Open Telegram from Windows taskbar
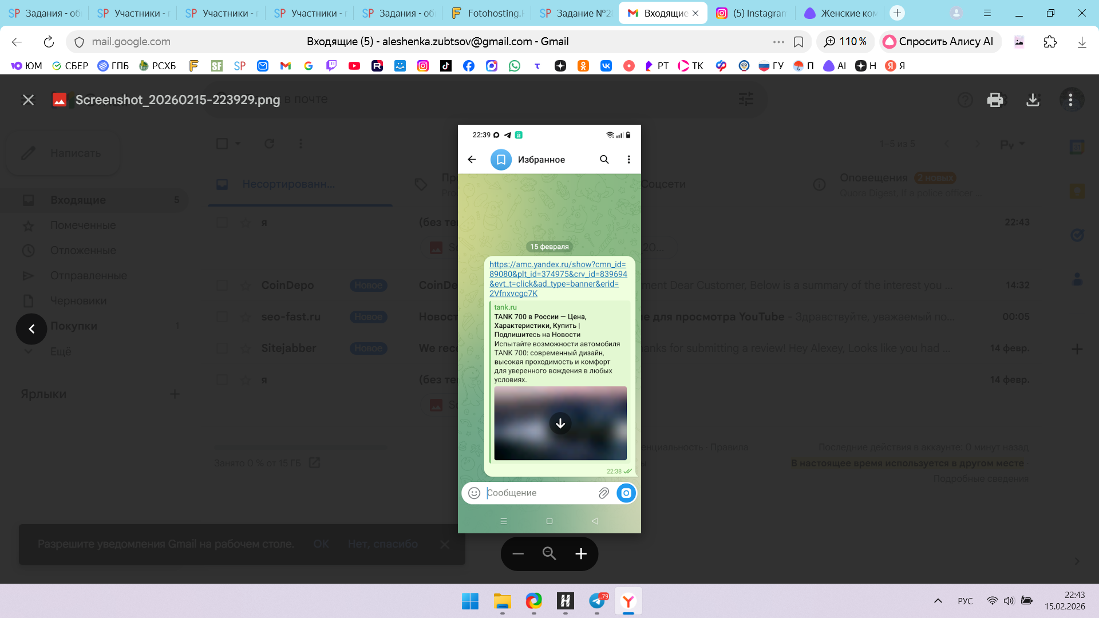 [596, 601]
